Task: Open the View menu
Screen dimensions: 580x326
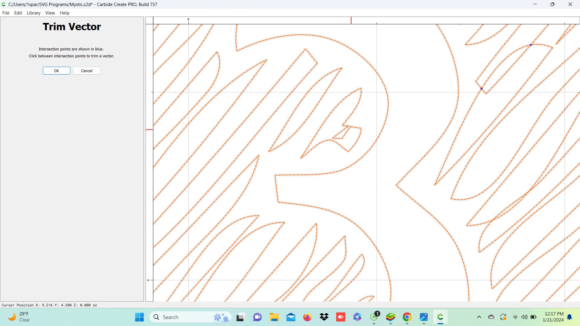Action: 50,13
